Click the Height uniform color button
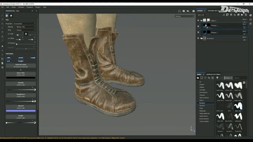 click(21, 117)
